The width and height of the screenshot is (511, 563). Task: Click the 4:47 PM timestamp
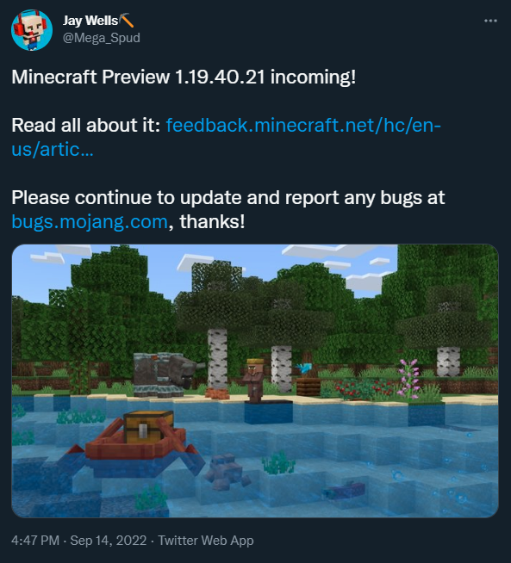[x=35, y=541]
